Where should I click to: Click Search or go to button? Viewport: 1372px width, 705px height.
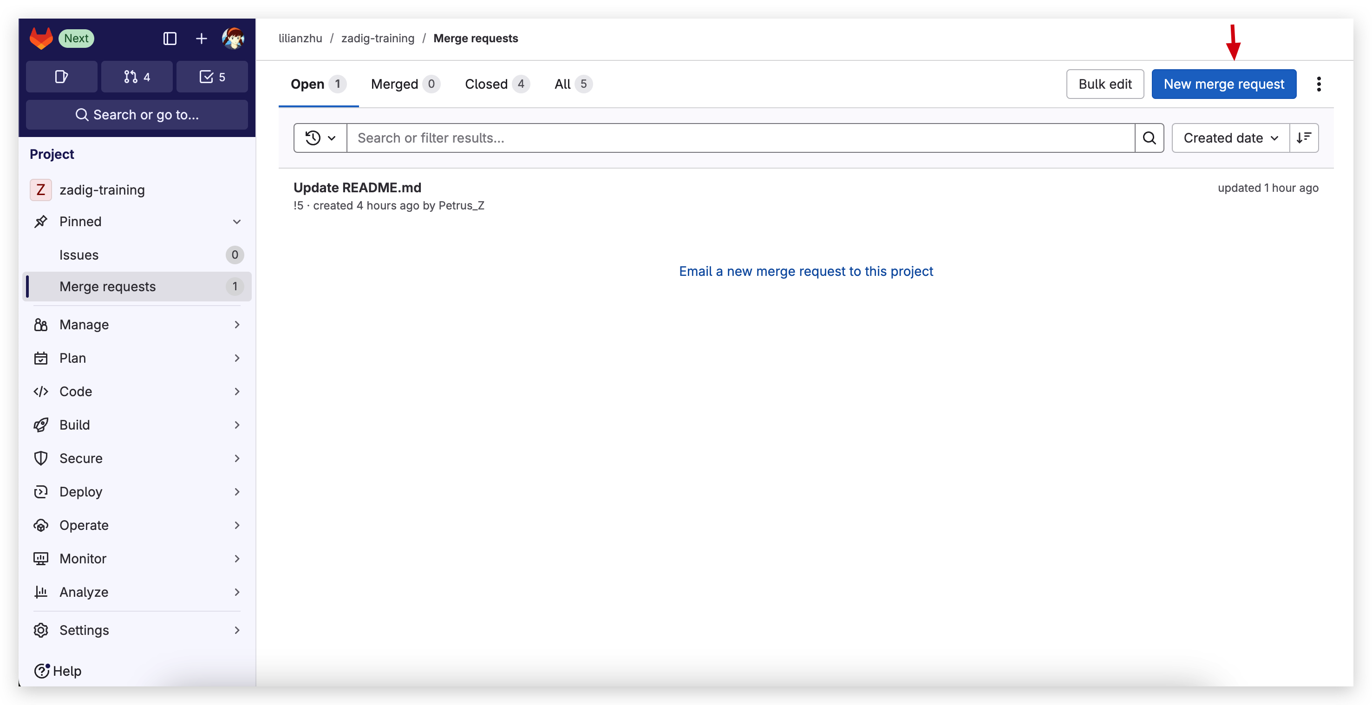137,115
